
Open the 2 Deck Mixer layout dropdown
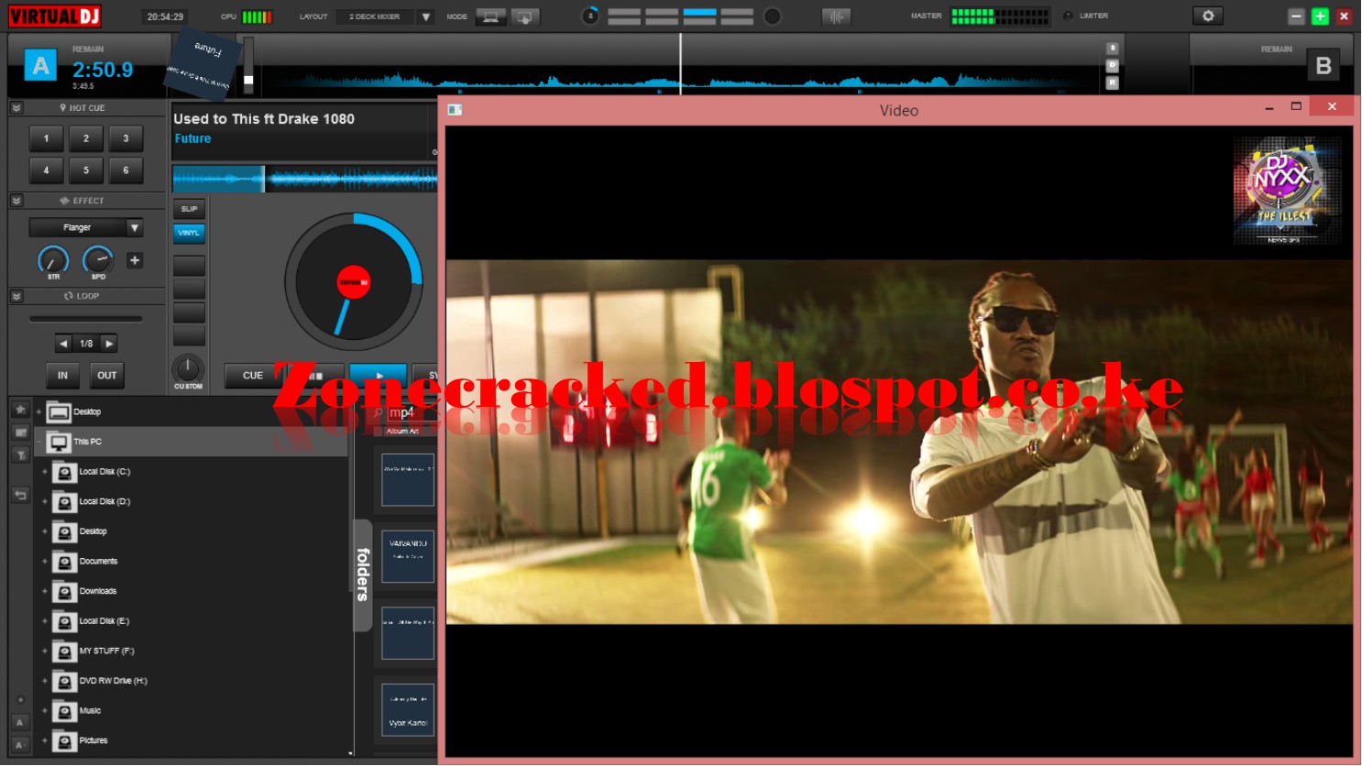coord(385,16)
